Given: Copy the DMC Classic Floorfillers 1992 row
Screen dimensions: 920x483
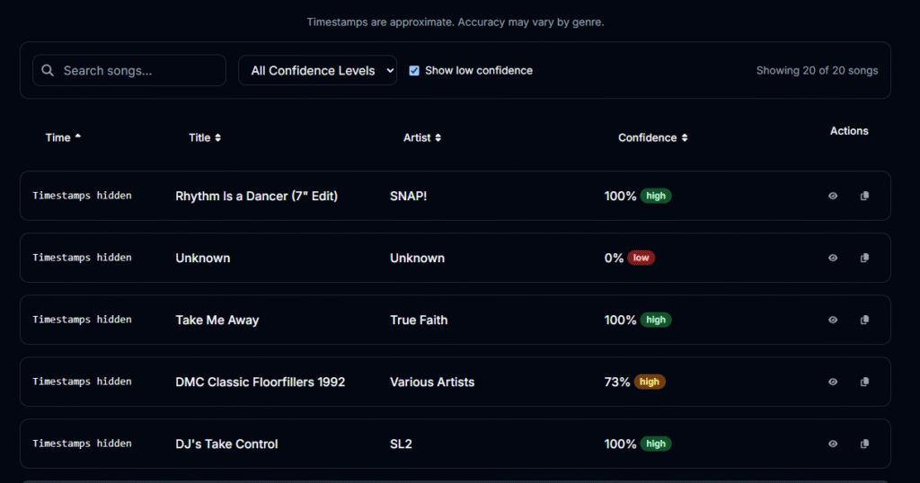Looking at the screenshot, I should (x=864, y=382).
